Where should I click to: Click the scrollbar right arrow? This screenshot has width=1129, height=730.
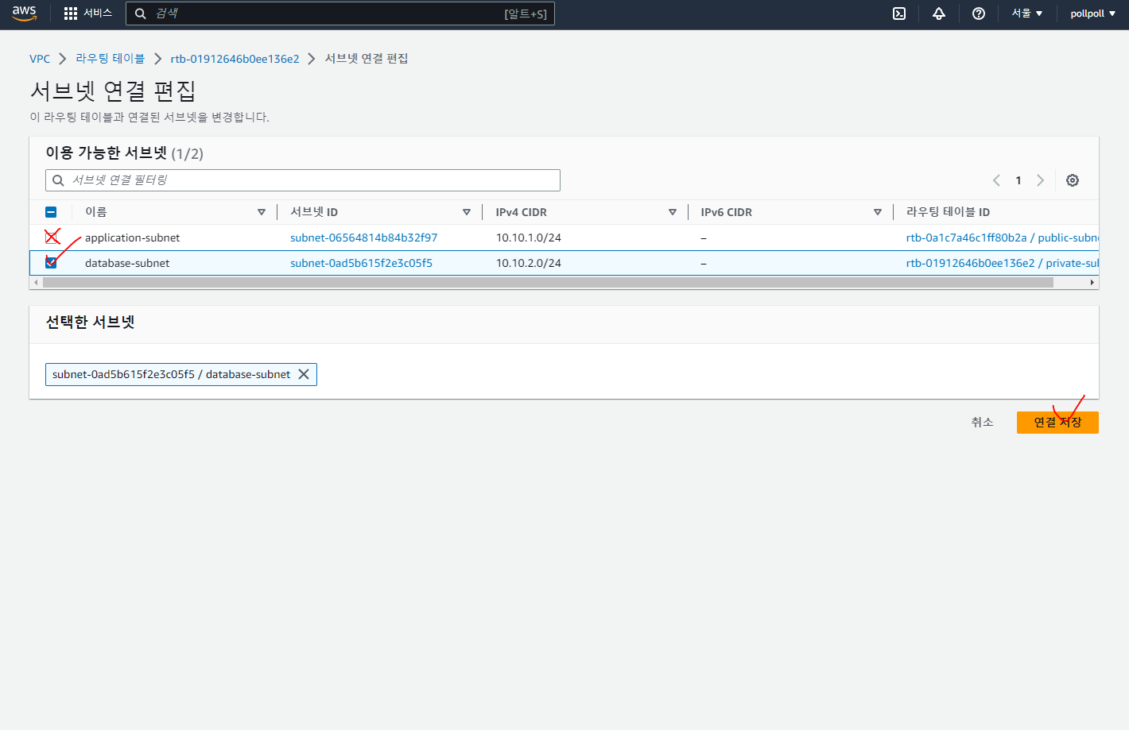click(x=1092, y=283)
